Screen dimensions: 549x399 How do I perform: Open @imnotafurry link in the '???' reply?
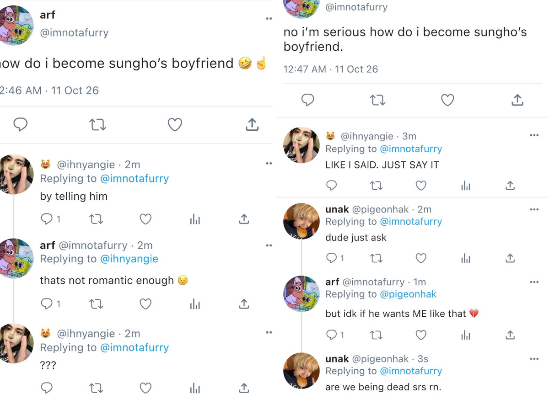click(x=134, y=348)
